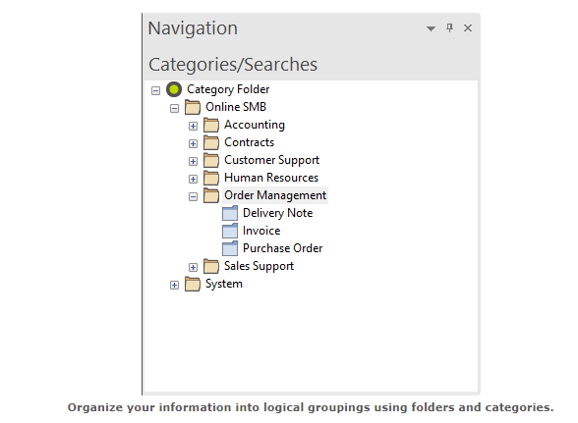Expand the Accounting folder node

(x=193, y=126)
